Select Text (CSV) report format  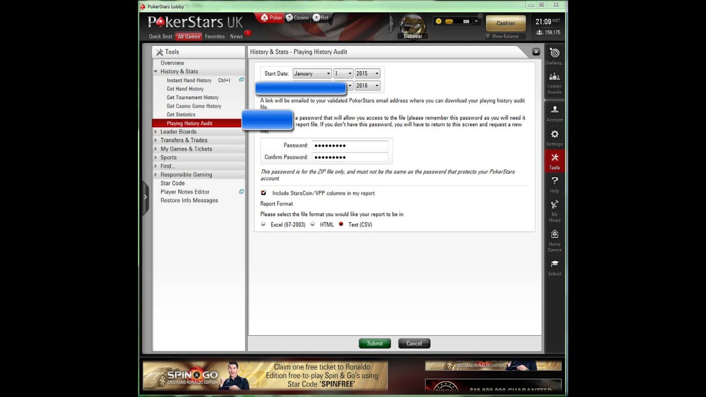[341, 224]
